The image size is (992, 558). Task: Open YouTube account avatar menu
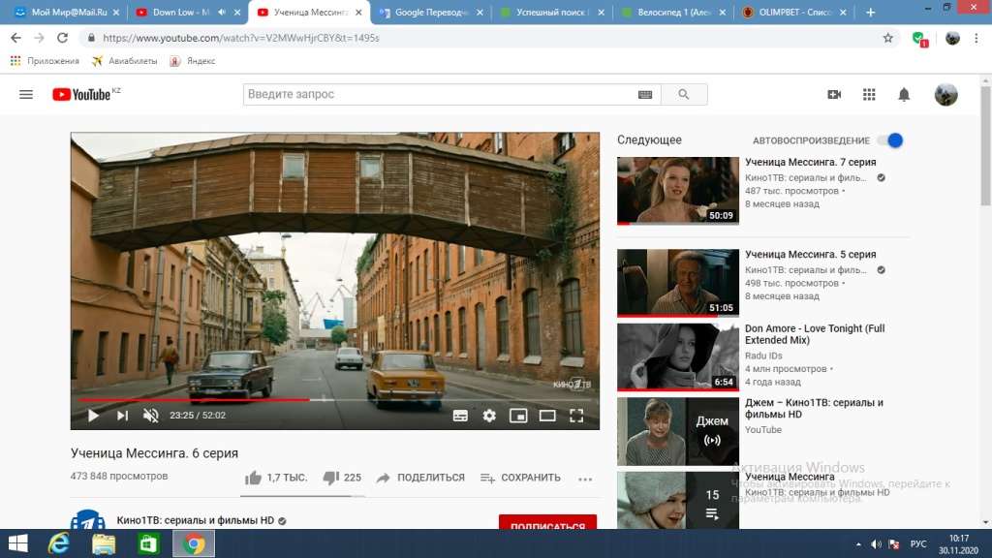coord(945,94)
